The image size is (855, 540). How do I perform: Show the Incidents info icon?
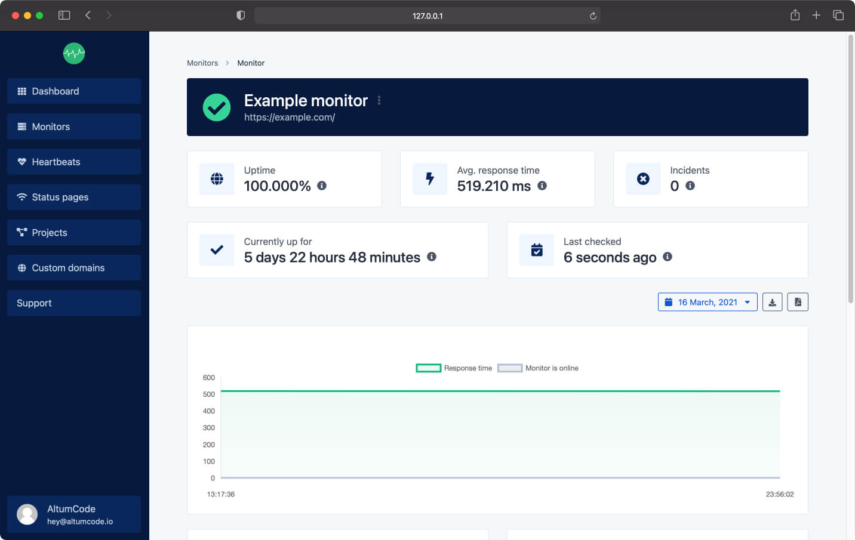690,186
